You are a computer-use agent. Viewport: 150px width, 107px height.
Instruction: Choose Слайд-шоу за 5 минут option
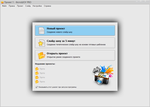click(75, 43)
